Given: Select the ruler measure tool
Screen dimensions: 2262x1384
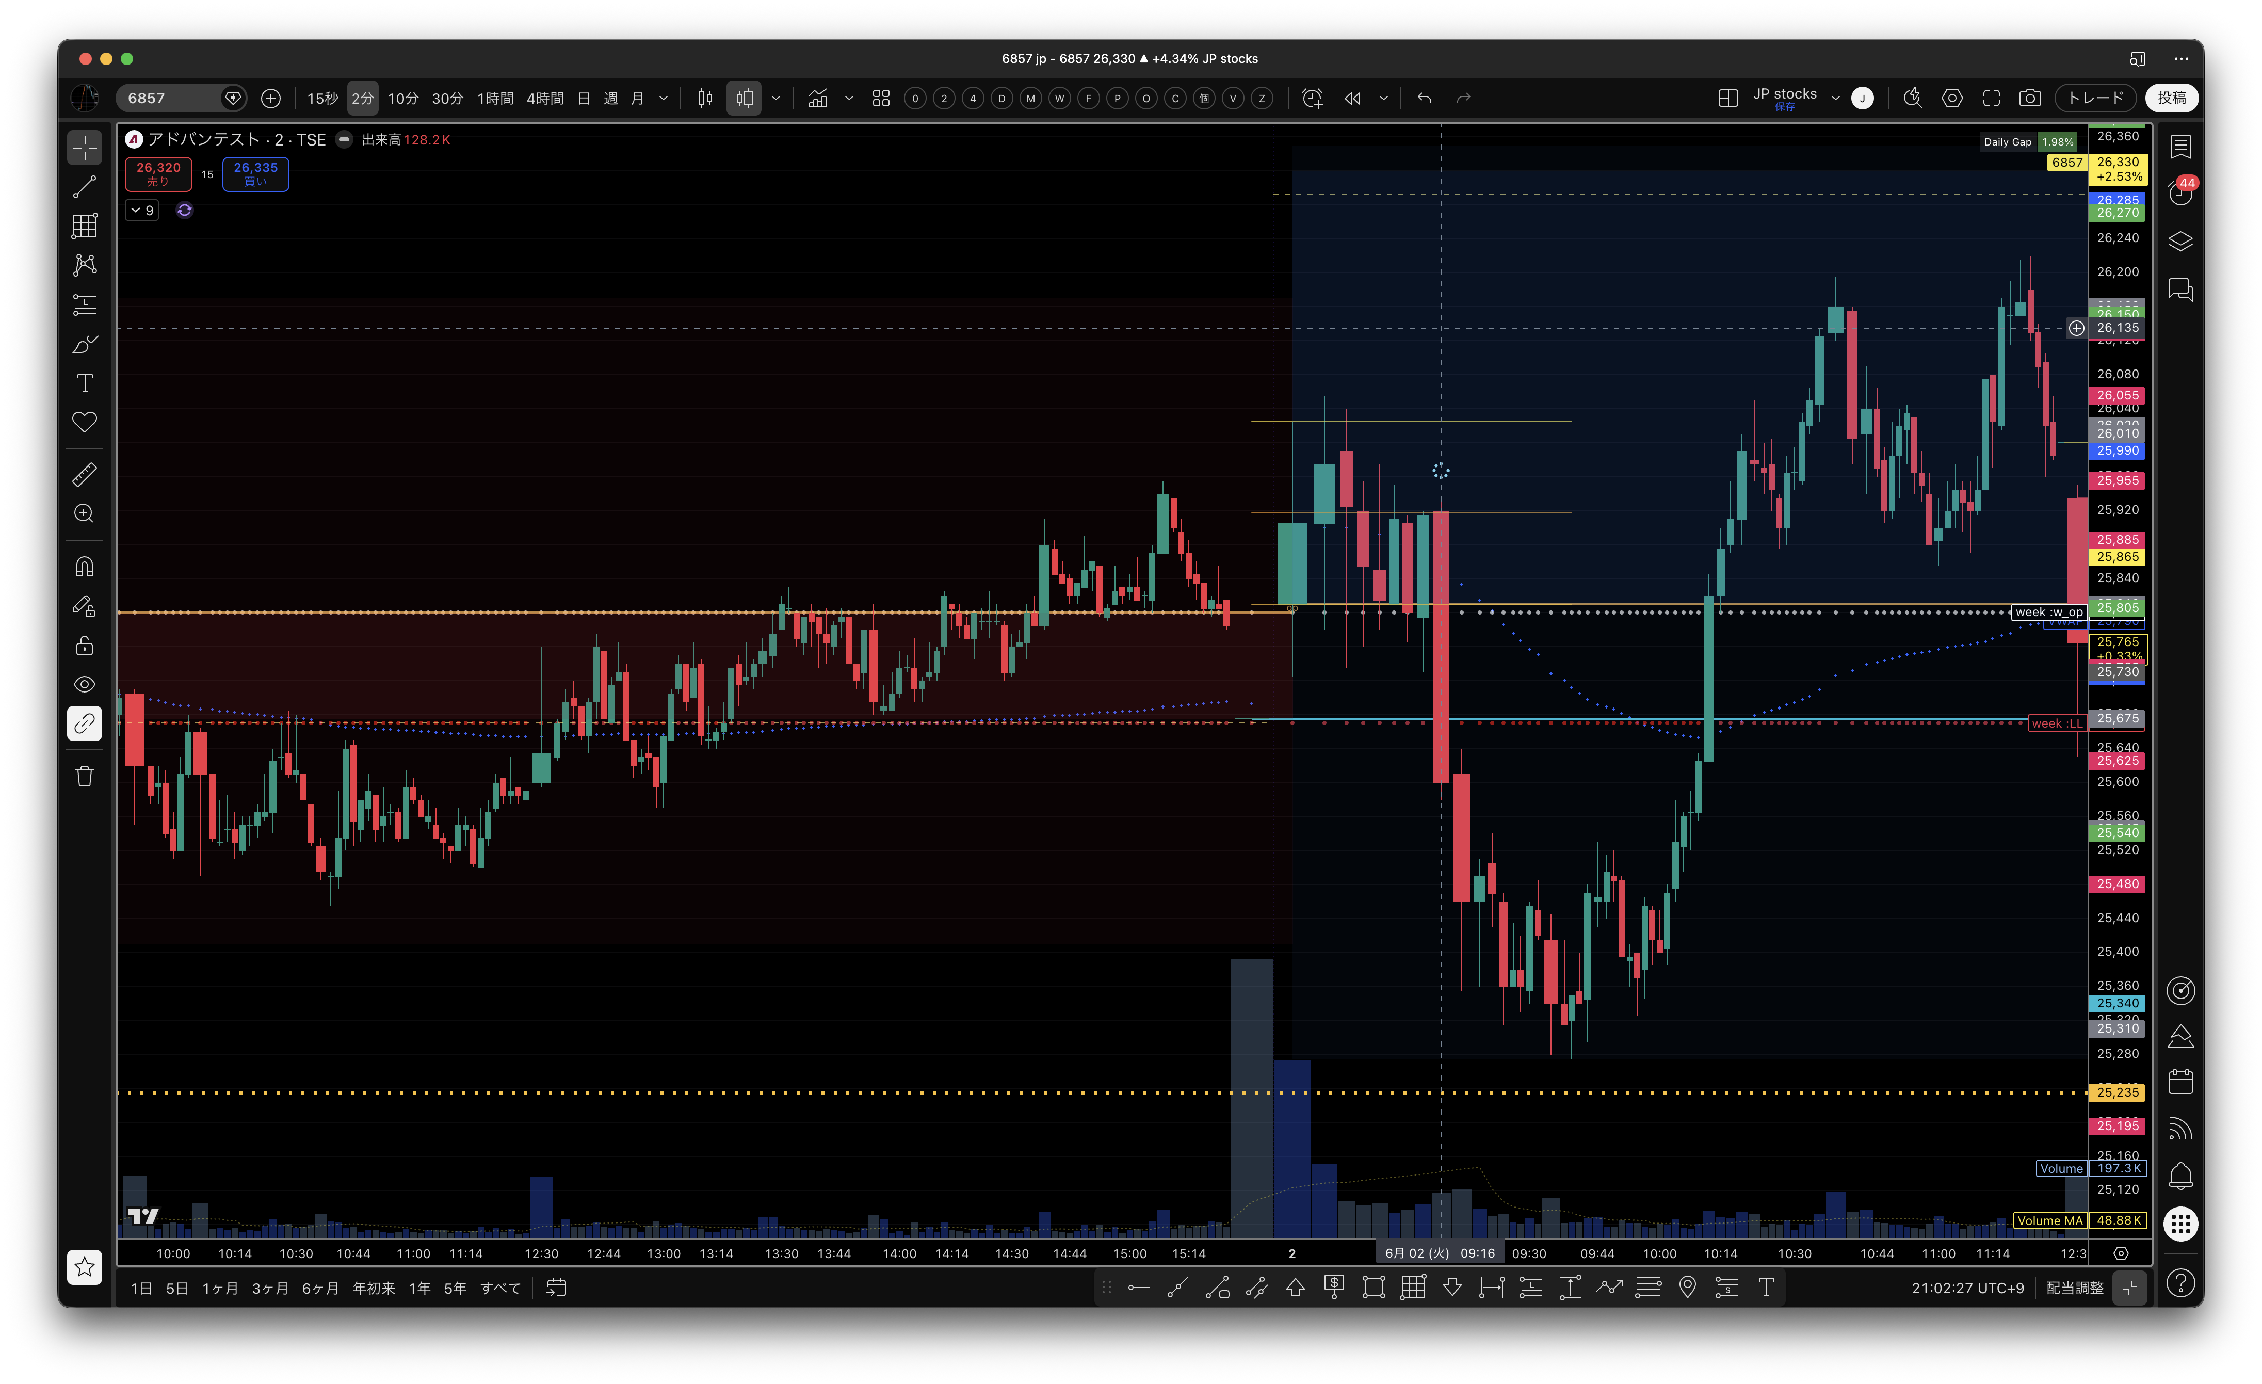Looking at the screenshot, I should coord(85,475).
